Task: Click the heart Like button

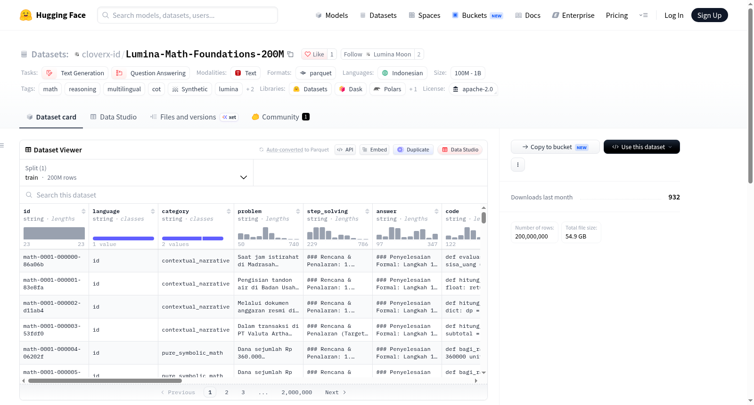Action: coord(314,54)
